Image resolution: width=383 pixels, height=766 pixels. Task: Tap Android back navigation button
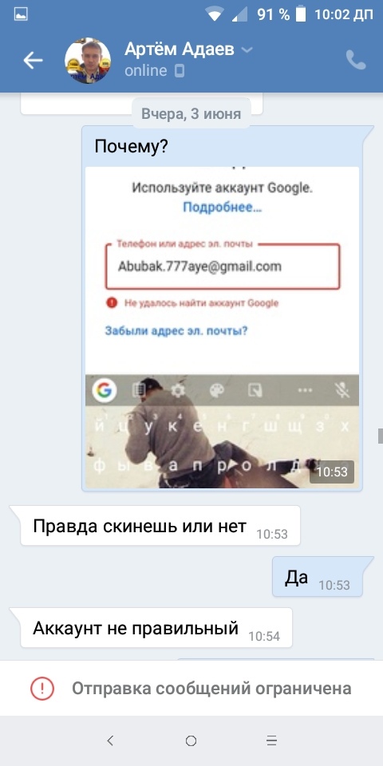click(110, 740)
